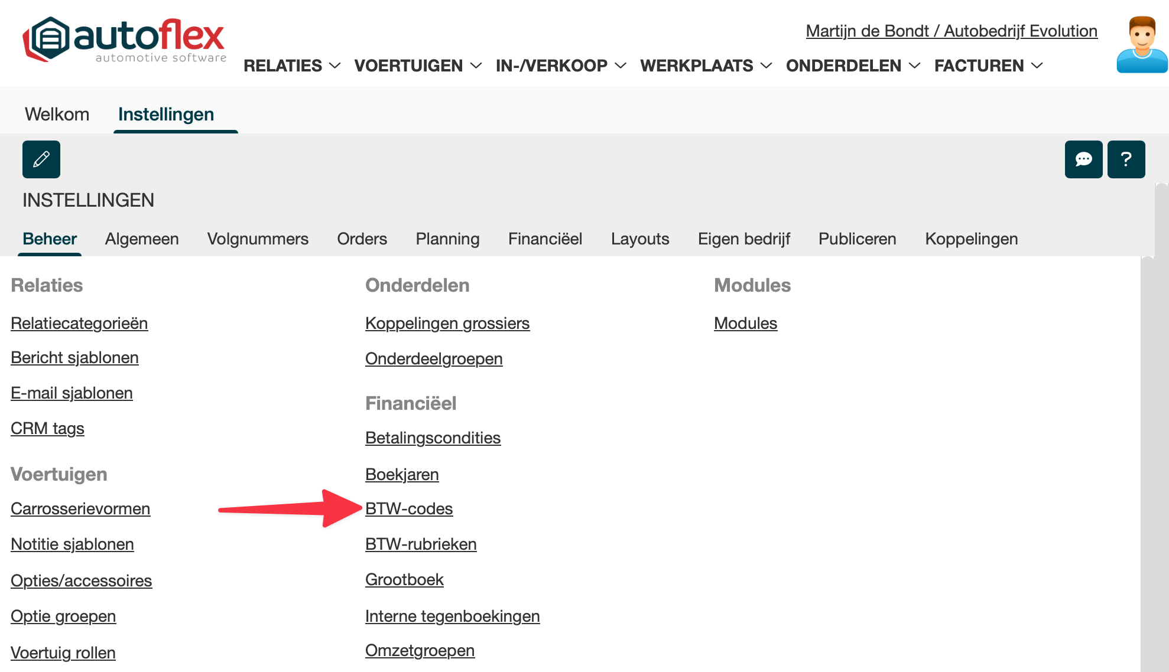Expand the ONDERDELEN dropdown menu
The image size is (1169, 672).
point(853,66)
